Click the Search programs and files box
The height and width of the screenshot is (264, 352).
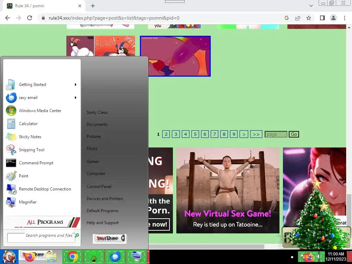[41, 238]
